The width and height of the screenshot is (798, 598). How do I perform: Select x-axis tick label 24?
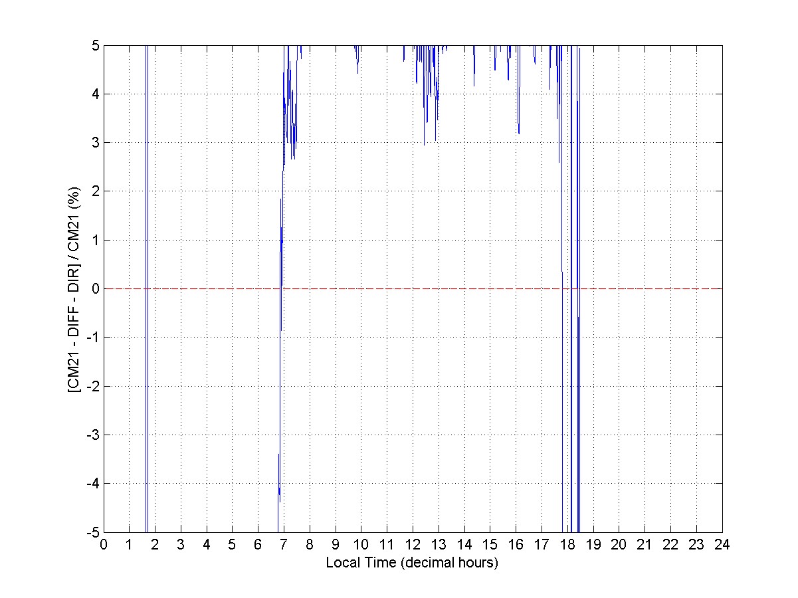722,544
